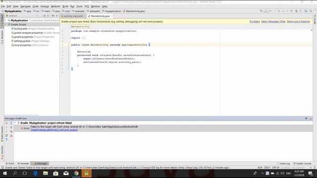Image resolution: width=317 pixels, height=178 pixels.
Task: Collapse the Gradle Scripts node
Action: (5, 24)
